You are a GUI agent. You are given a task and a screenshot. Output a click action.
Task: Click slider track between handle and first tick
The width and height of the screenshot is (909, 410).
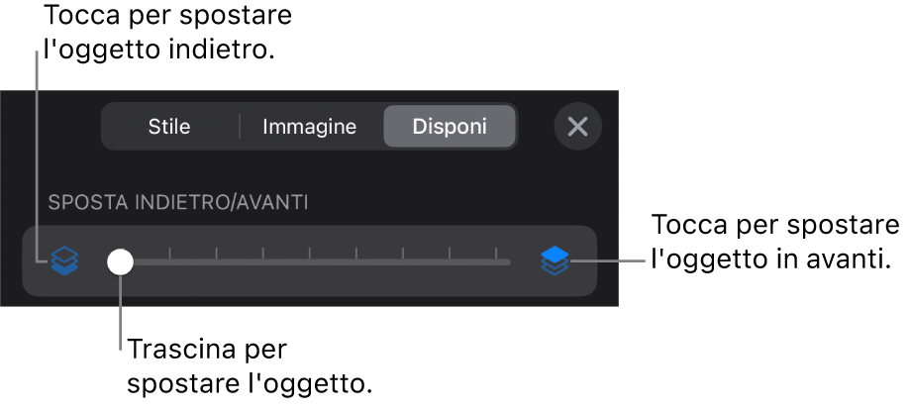pyautogui.click(x=149, y=261)
